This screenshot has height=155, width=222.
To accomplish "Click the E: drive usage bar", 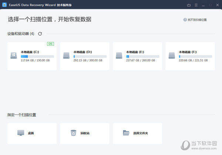I will 143,56.
